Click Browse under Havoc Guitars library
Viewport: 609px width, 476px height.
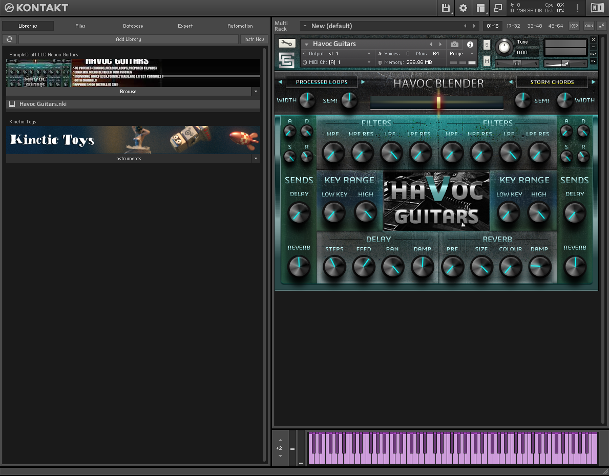click(x=129, y=92)
